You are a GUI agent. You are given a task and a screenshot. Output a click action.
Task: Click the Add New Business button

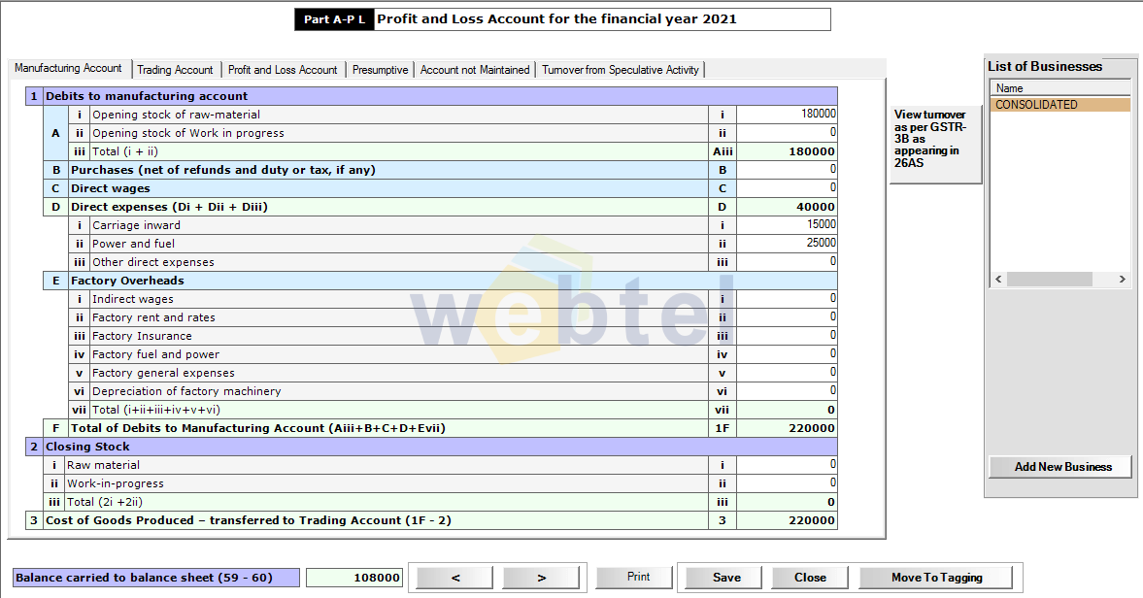[1059, 467]
